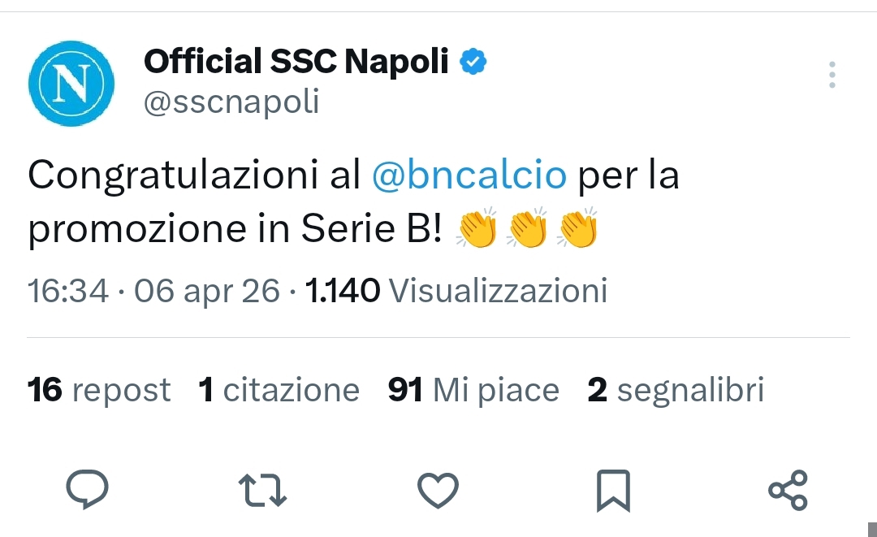
Task: Click the 16:34 · 06 apr 26 timestamp
Action: [x=153, y=291]
